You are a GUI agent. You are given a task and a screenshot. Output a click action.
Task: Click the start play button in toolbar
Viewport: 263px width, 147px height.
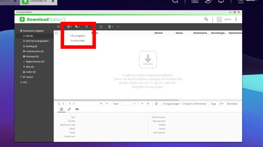[x=87, y=27]
